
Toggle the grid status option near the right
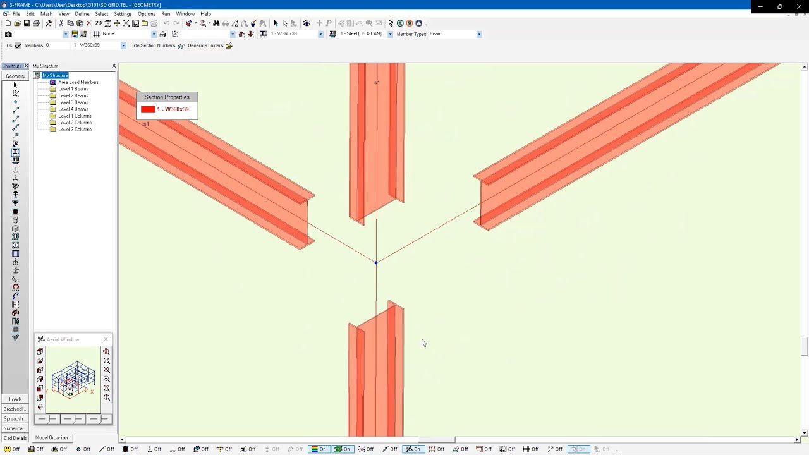pos(530,449)
